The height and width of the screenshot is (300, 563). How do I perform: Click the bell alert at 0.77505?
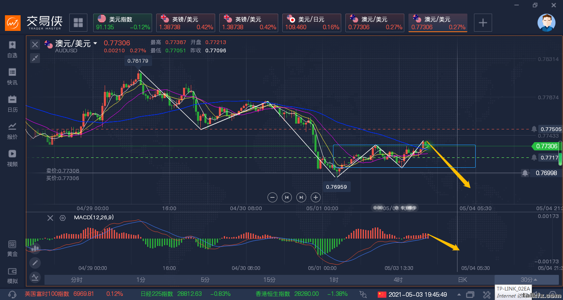[x=534, y=129]
